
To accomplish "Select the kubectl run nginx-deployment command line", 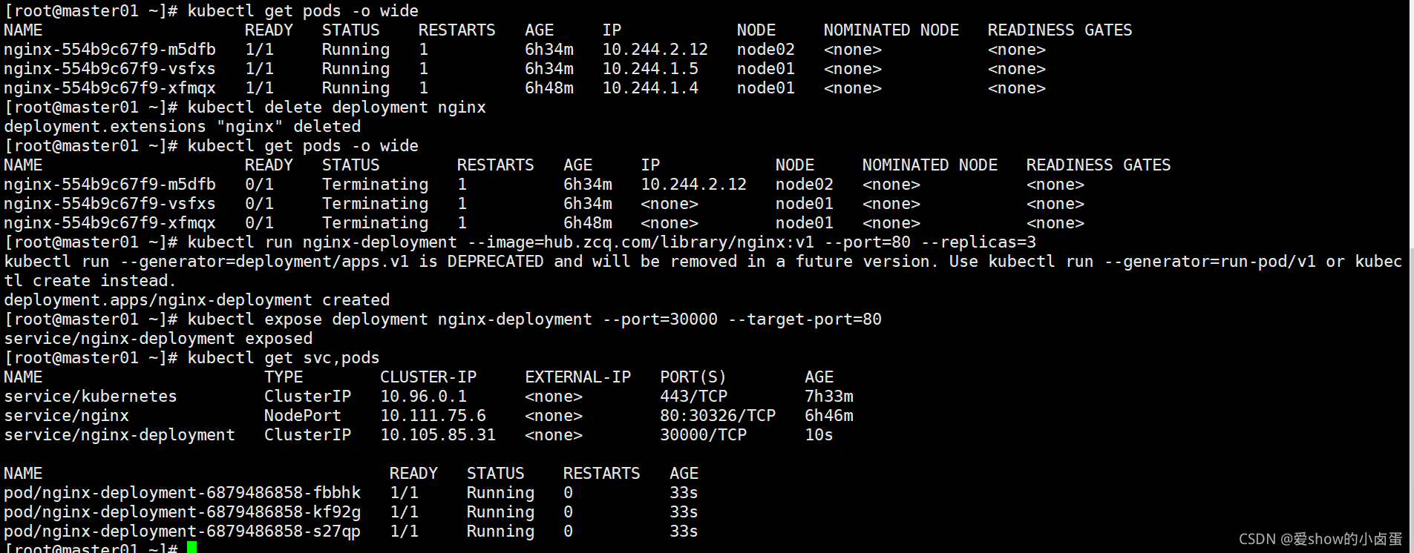I will [x=612, y=242].
